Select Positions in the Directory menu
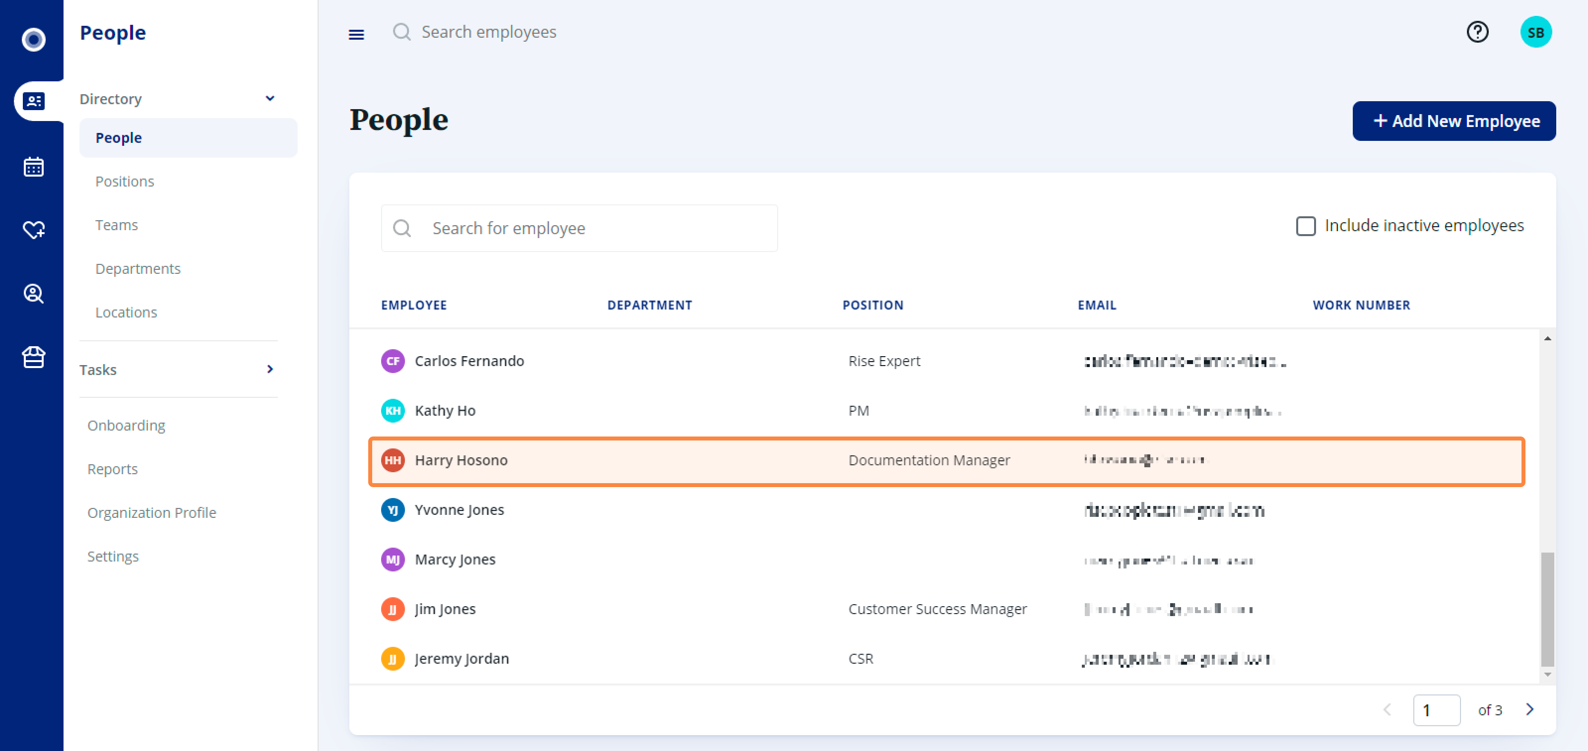 coord(125,181)
